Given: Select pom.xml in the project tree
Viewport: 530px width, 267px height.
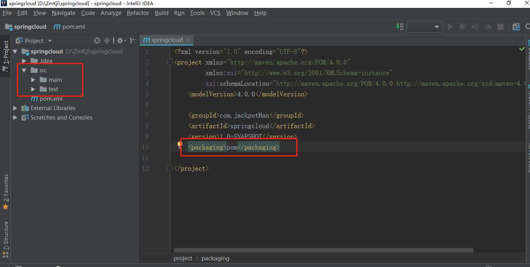Looking at the screenshot, I should pyautogui.click(x=46, y=99).
